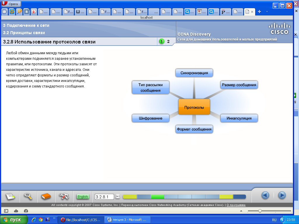Click the Размер сообщения protocol box

[239, 85]
